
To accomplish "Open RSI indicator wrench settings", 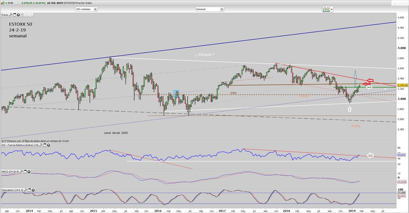I will [x=41, y=145].
